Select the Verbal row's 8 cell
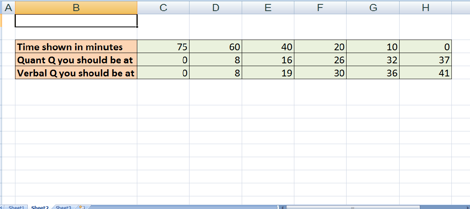The height and width of the screenshot is (209, 470). (x=216, y=72)
